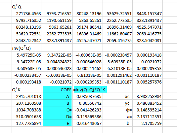Click the highlighted B= label cell
This screenshot has width=177, height=133.
(x=57, y=103)
